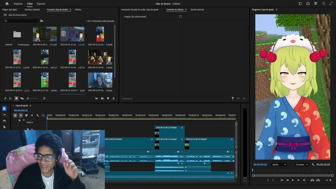Switch project panel to freeform view
Image resolution: width=336 pixels, height=189 pixels.
[22, 98]
